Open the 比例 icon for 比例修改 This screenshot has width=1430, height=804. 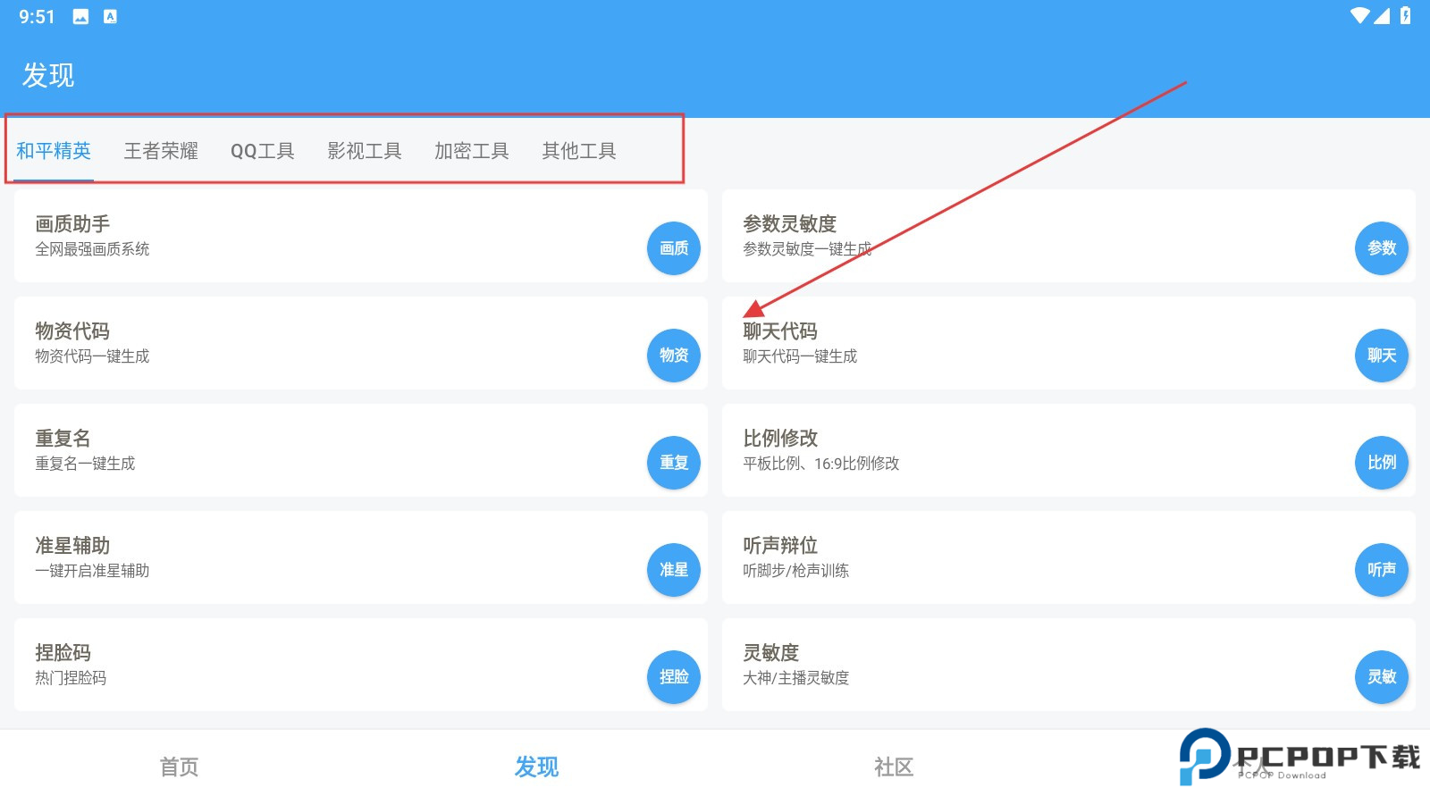coord(1381,463)
